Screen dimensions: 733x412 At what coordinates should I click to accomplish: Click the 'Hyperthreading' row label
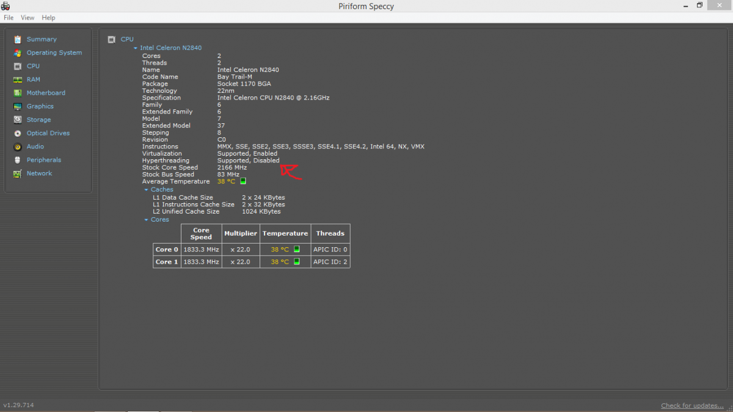tap(166, 161)
